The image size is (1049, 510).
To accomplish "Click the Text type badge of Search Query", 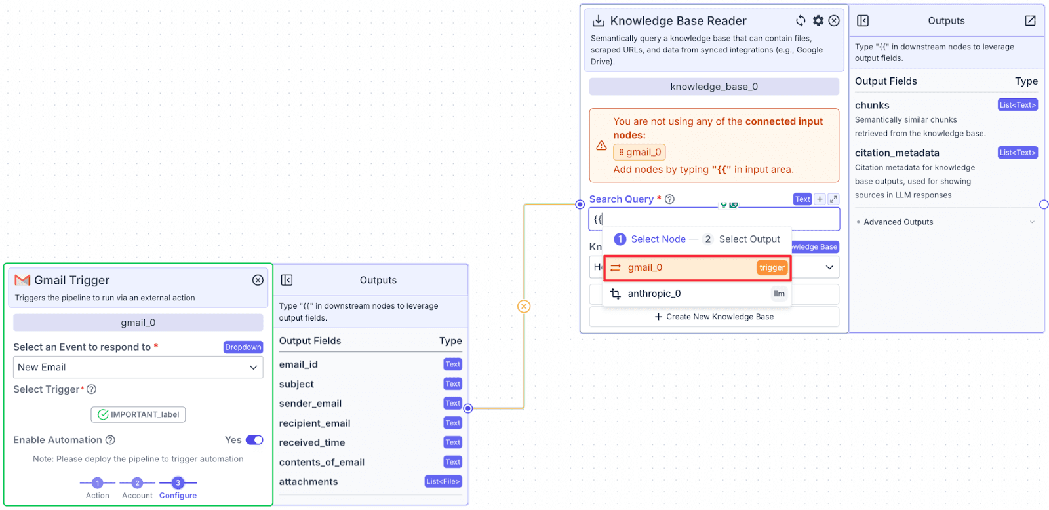I will click(802, 199).
